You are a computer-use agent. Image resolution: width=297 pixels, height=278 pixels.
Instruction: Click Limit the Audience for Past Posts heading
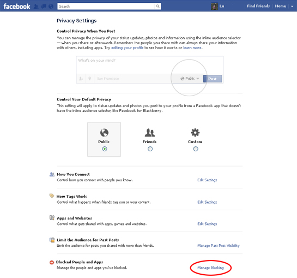(88, 240)
